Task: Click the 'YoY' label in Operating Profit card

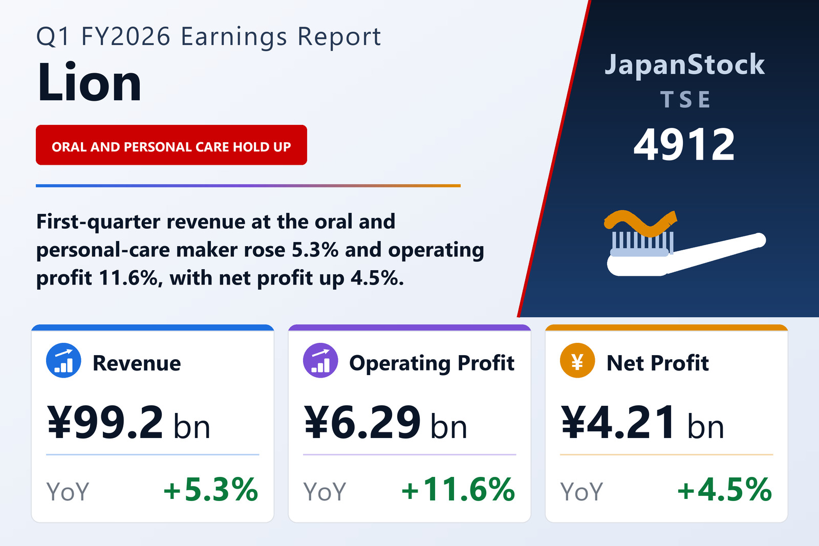Action: [x=325, y=492]
